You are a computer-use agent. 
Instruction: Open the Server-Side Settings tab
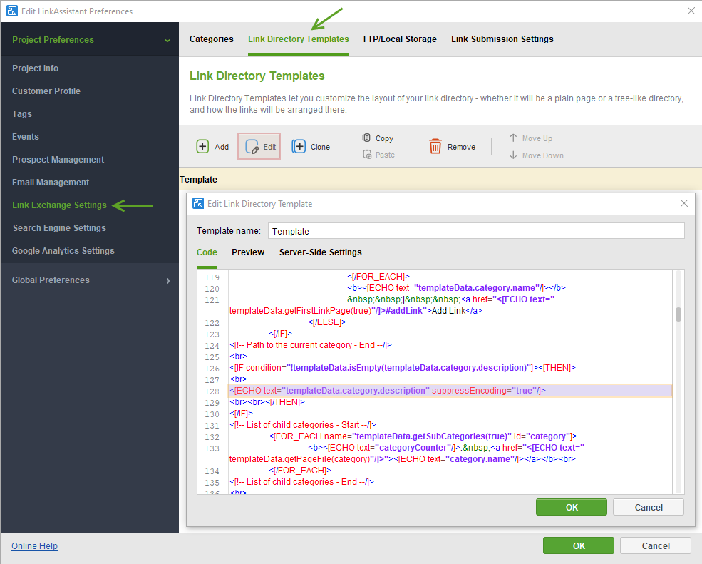[320, 252]
